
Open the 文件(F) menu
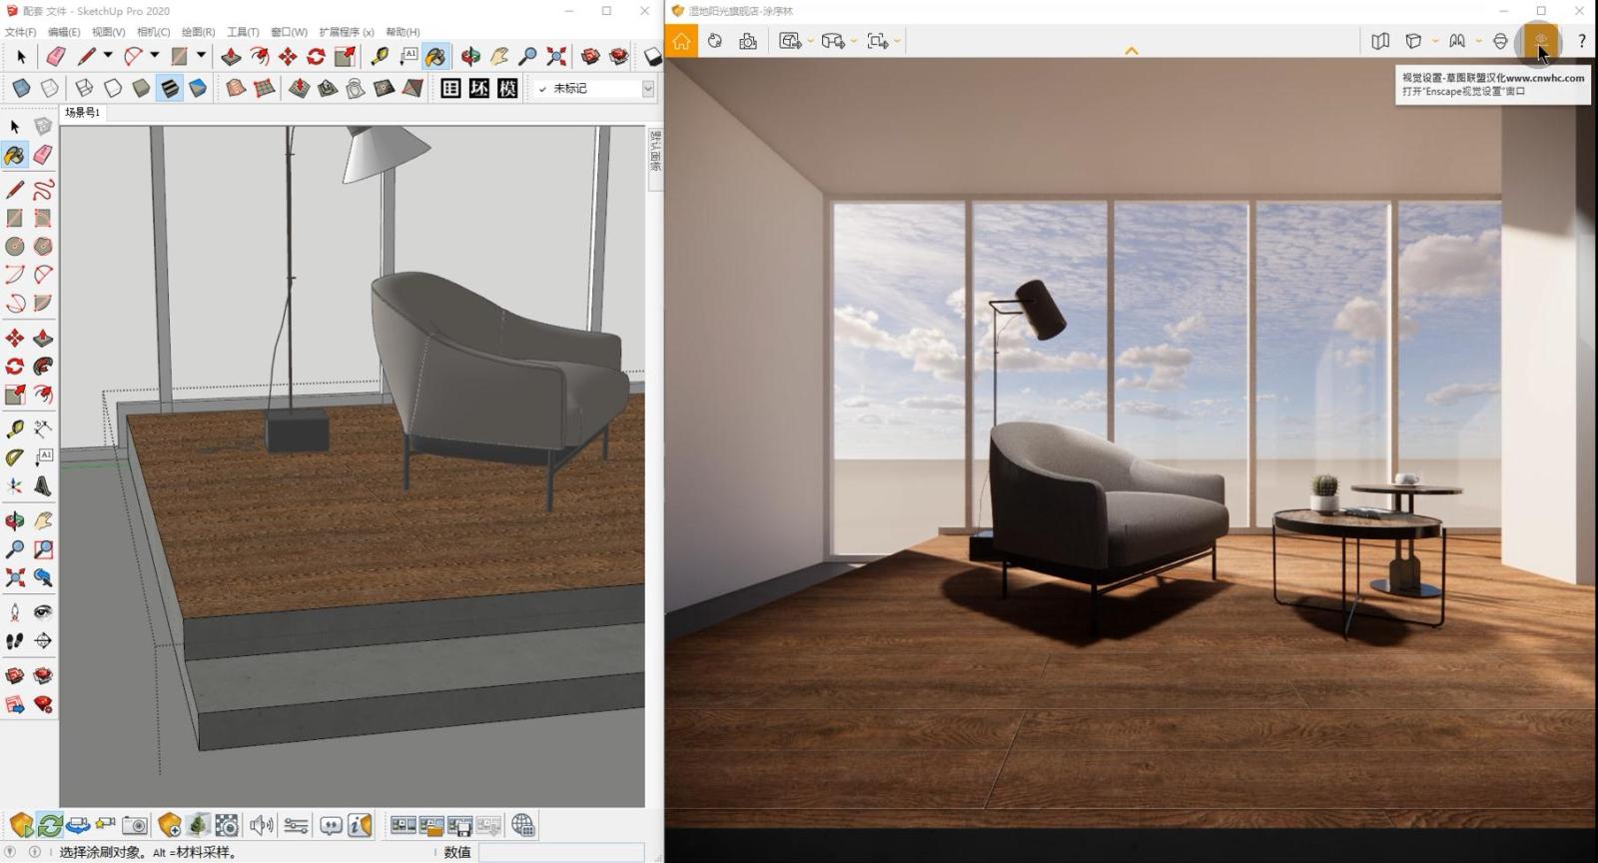[x=20, y=32]
